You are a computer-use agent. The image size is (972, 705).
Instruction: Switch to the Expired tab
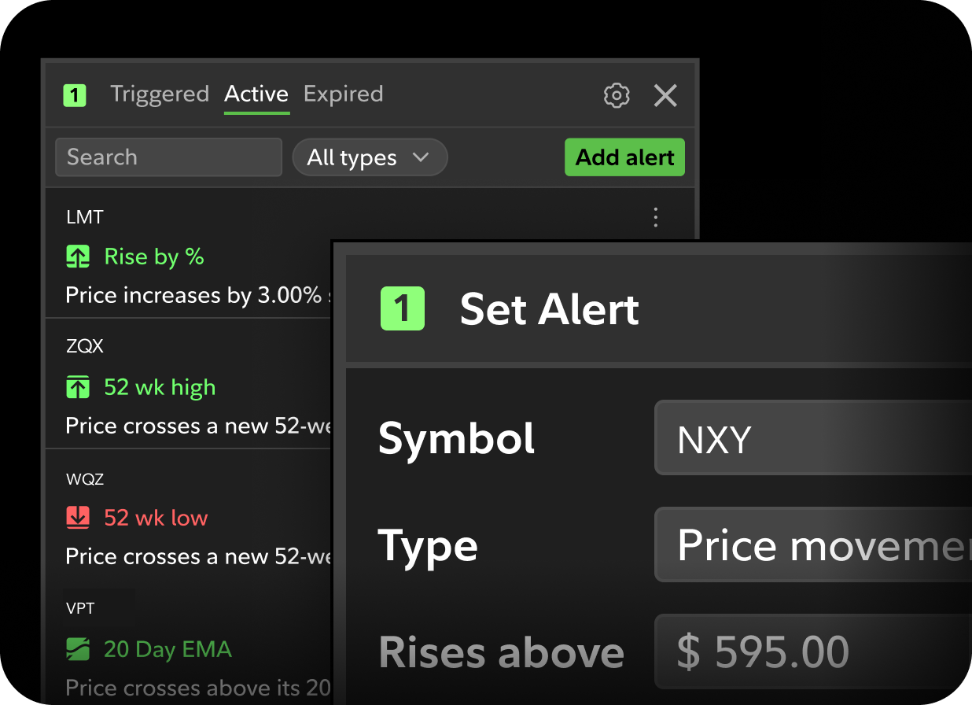(x=343, y=94)
